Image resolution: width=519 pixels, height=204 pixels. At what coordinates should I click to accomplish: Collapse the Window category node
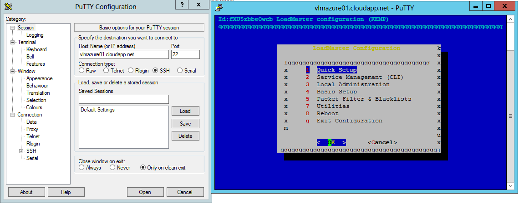tap(13, 71)
